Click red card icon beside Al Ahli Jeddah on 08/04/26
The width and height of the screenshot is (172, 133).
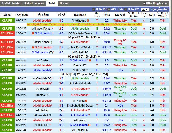pos(90,60)
